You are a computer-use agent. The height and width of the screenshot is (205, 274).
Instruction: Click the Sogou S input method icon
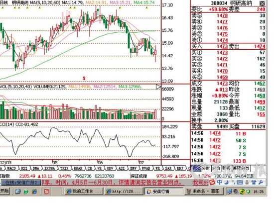coord(212,183)
